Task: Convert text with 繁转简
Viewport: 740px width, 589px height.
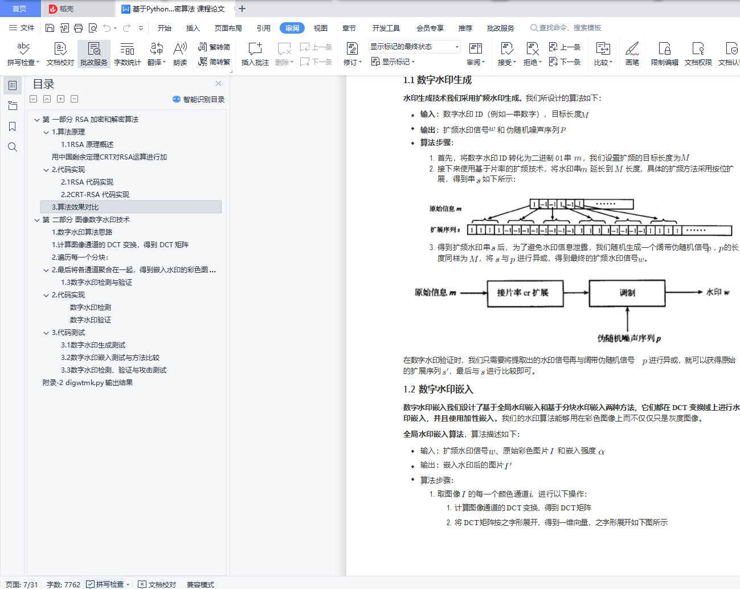Action: coord(214,47)
